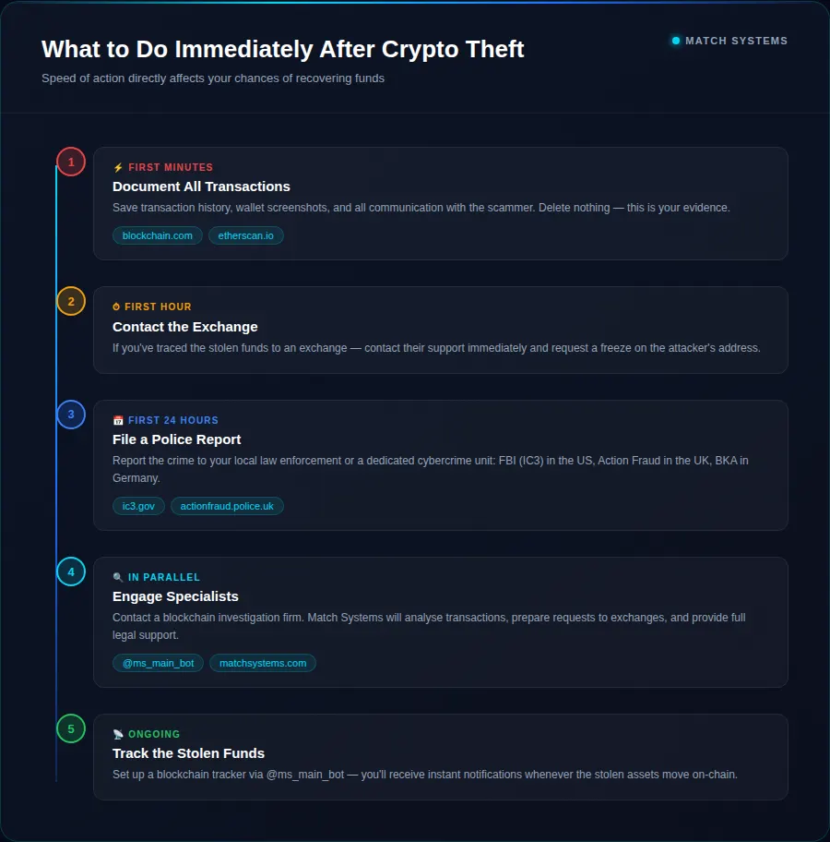
Task: Visit the ic3.gov link chip
Action: tap(138, 506)
